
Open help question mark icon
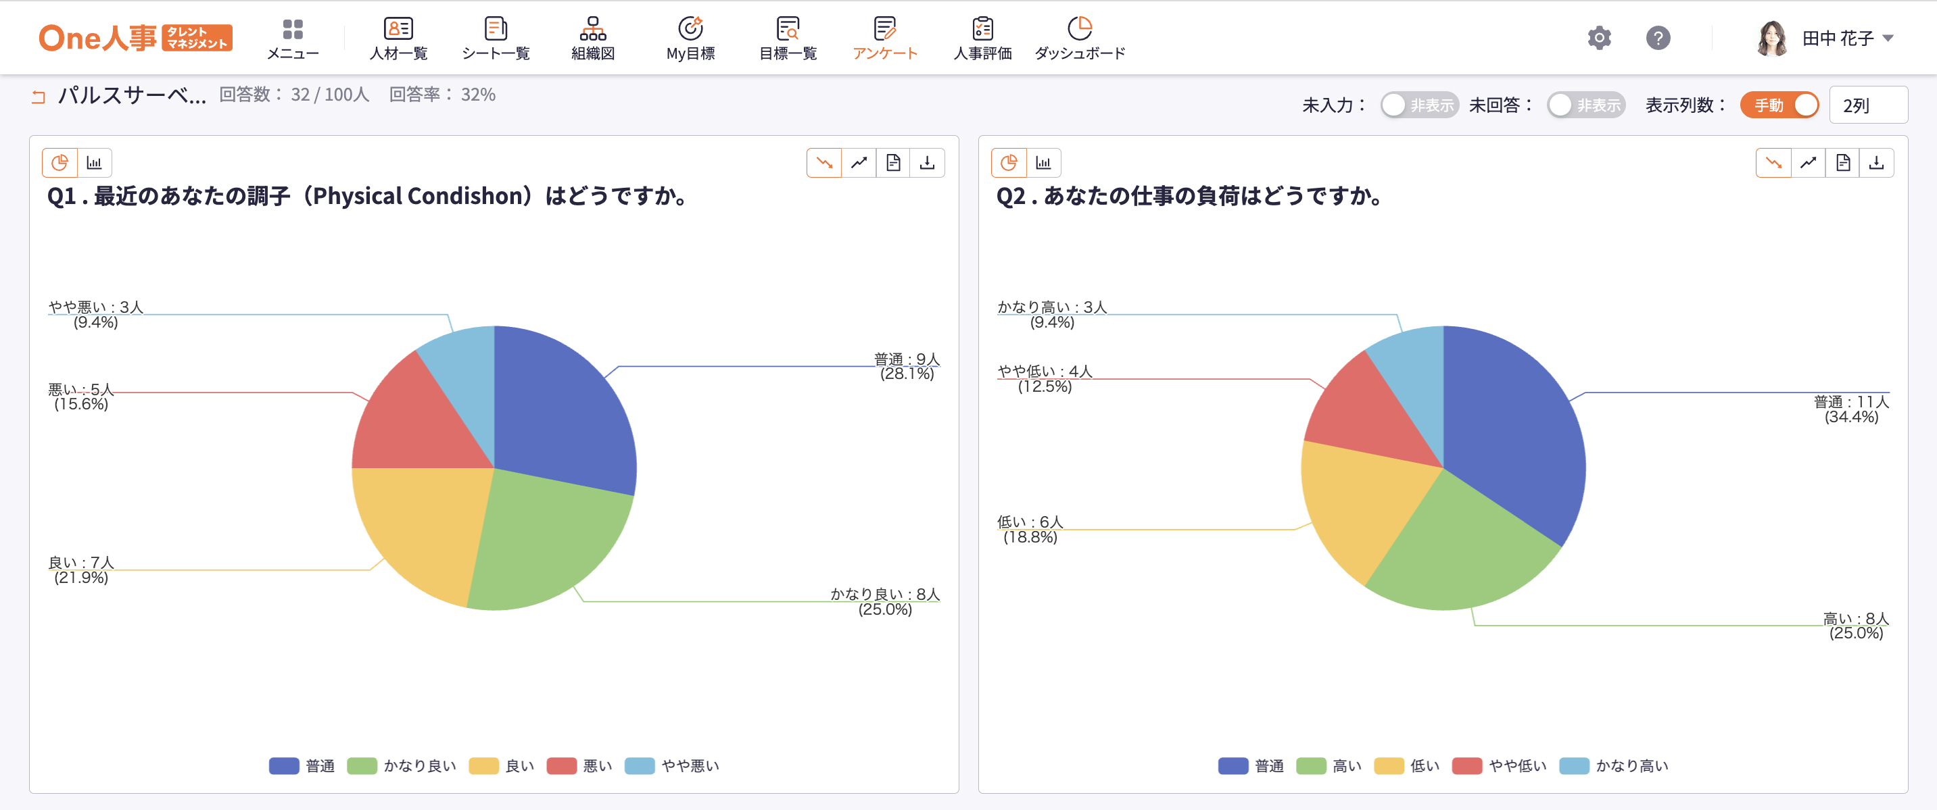tap(1657, 38)
